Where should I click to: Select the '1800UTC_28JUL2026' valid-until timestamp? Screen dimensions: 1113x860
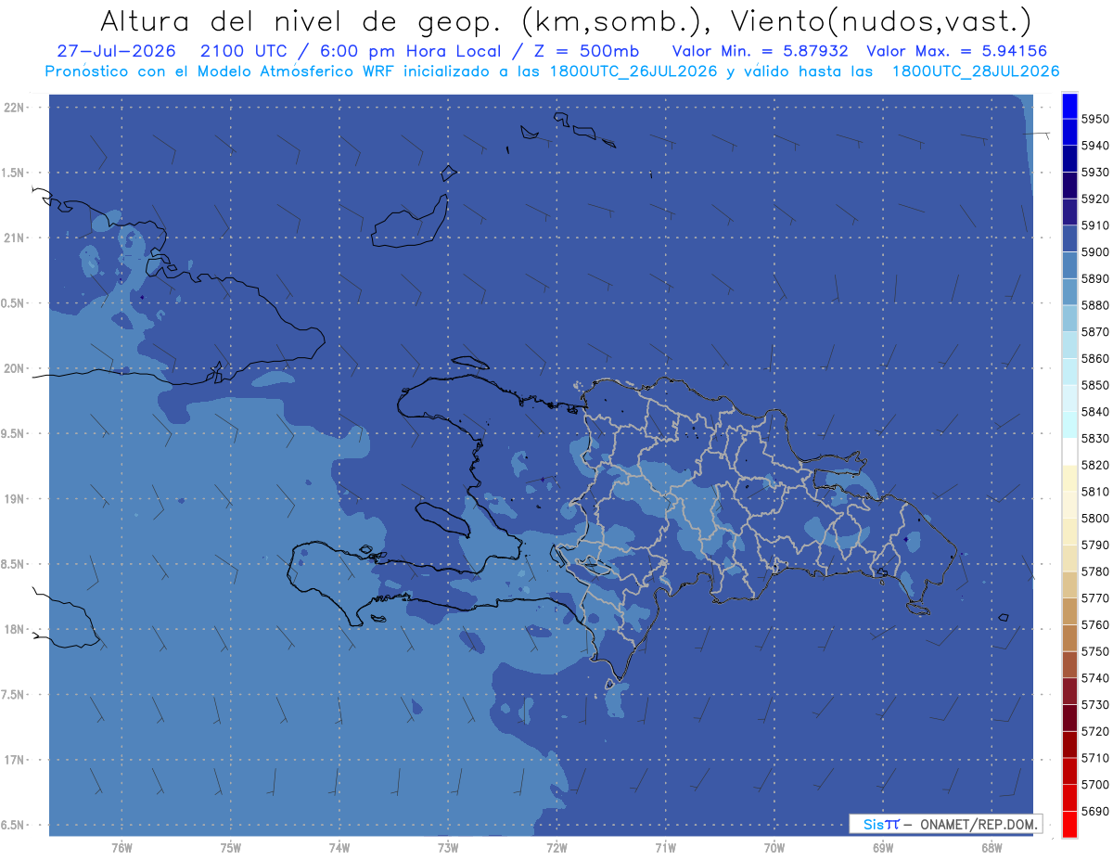tap(976, 71)
